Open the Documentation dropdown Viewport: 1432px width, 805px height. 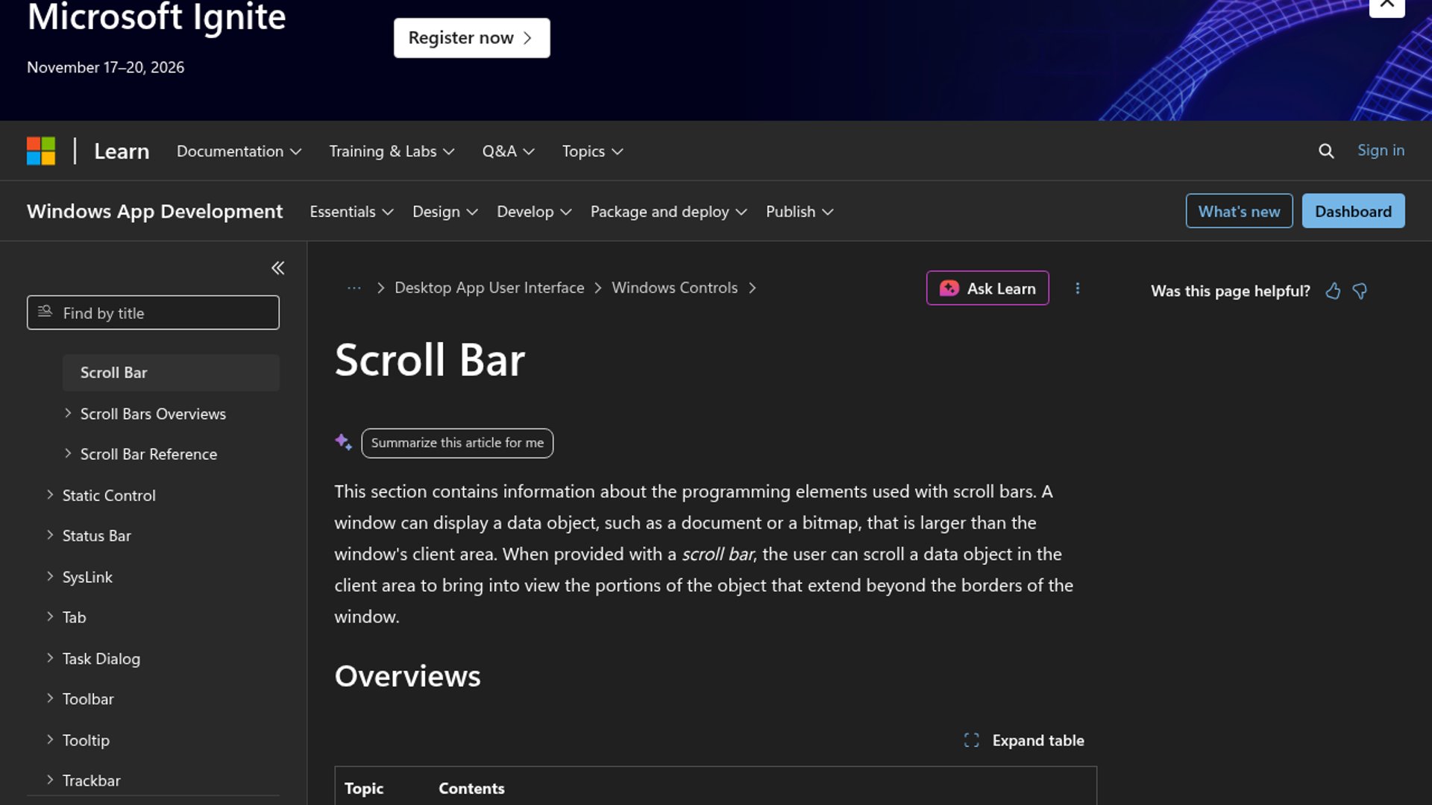(x=239, y=151)
